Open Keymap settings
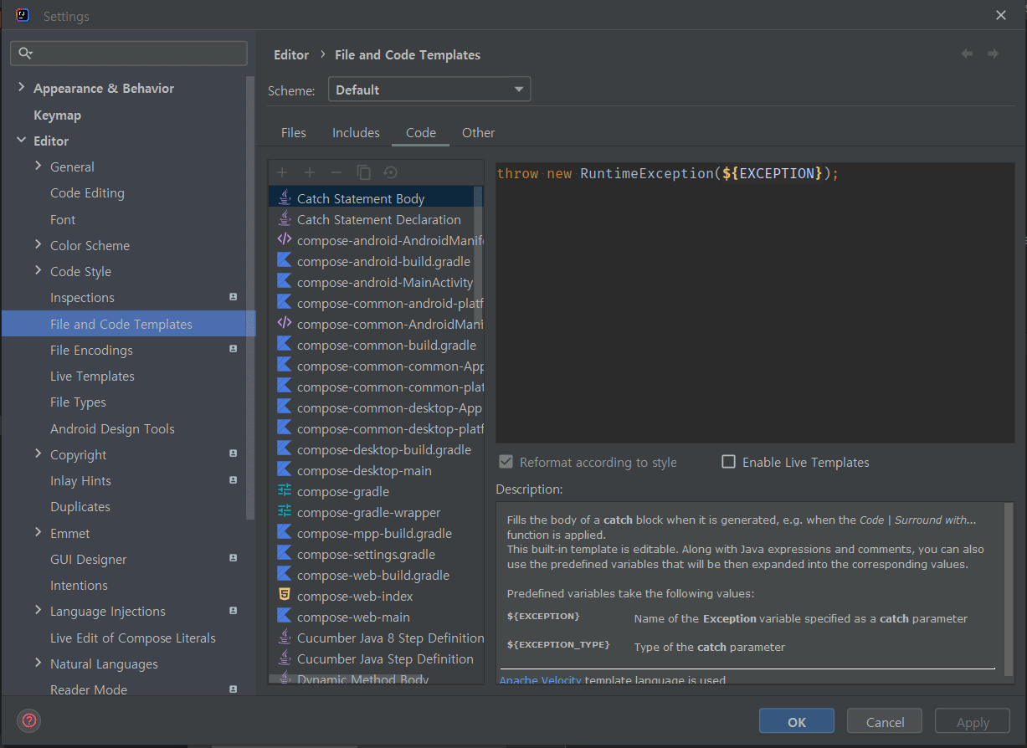 pos(57,115)
